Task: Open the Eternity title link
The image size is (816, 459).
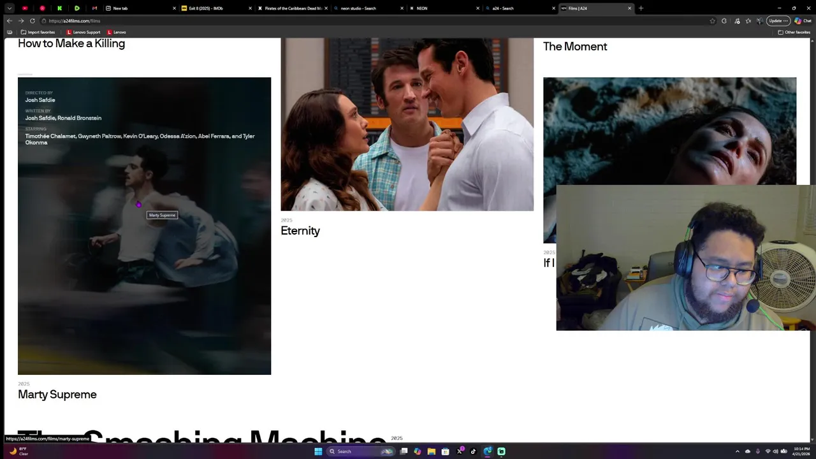Action: coord(300,231)
